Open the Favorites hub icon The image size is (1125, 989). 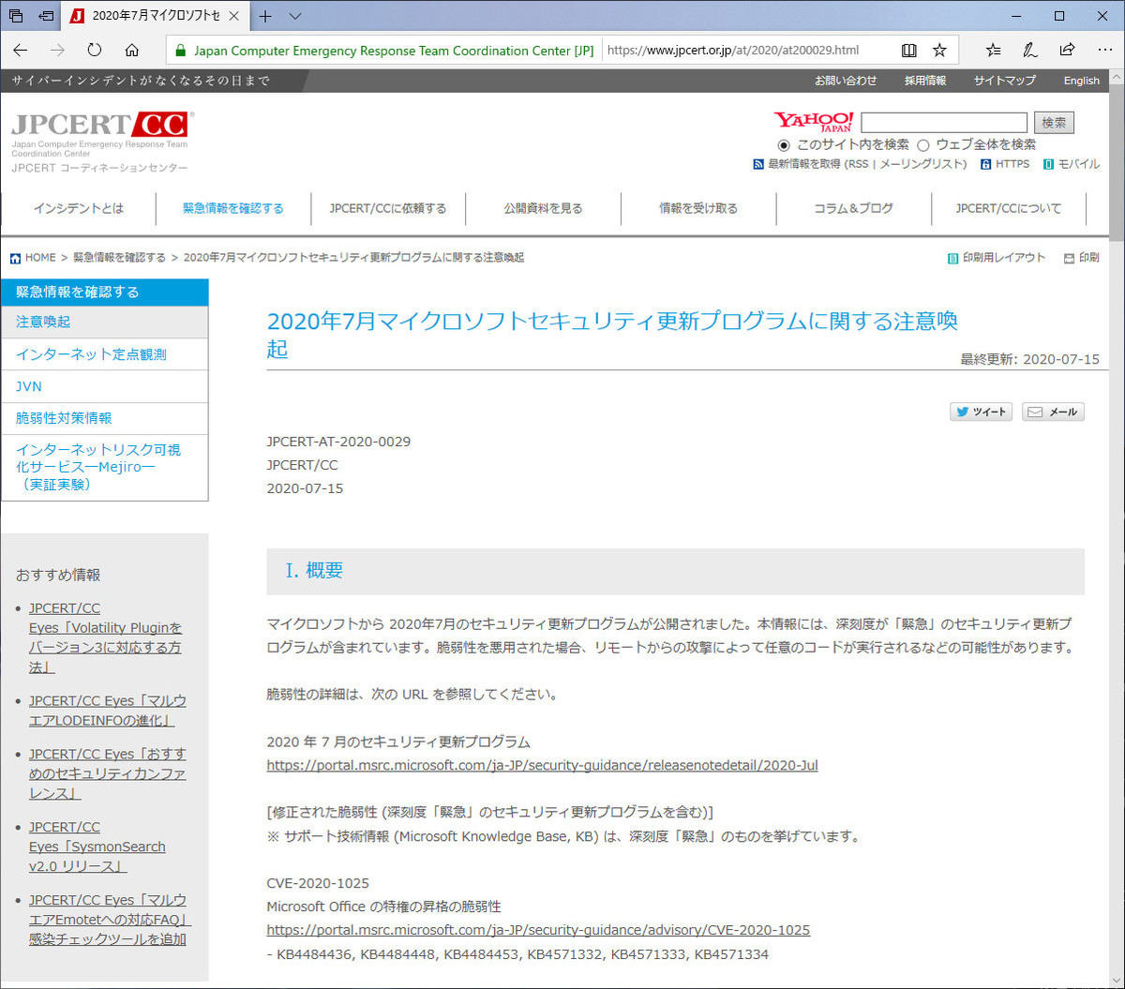tap(994, 51)
